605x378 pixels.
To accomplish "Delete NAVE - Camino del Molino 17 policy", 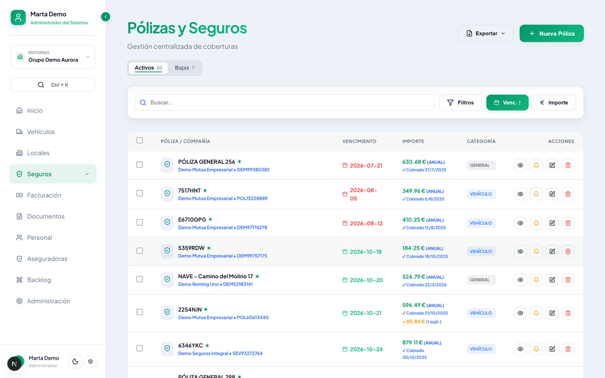I will 568,280.
